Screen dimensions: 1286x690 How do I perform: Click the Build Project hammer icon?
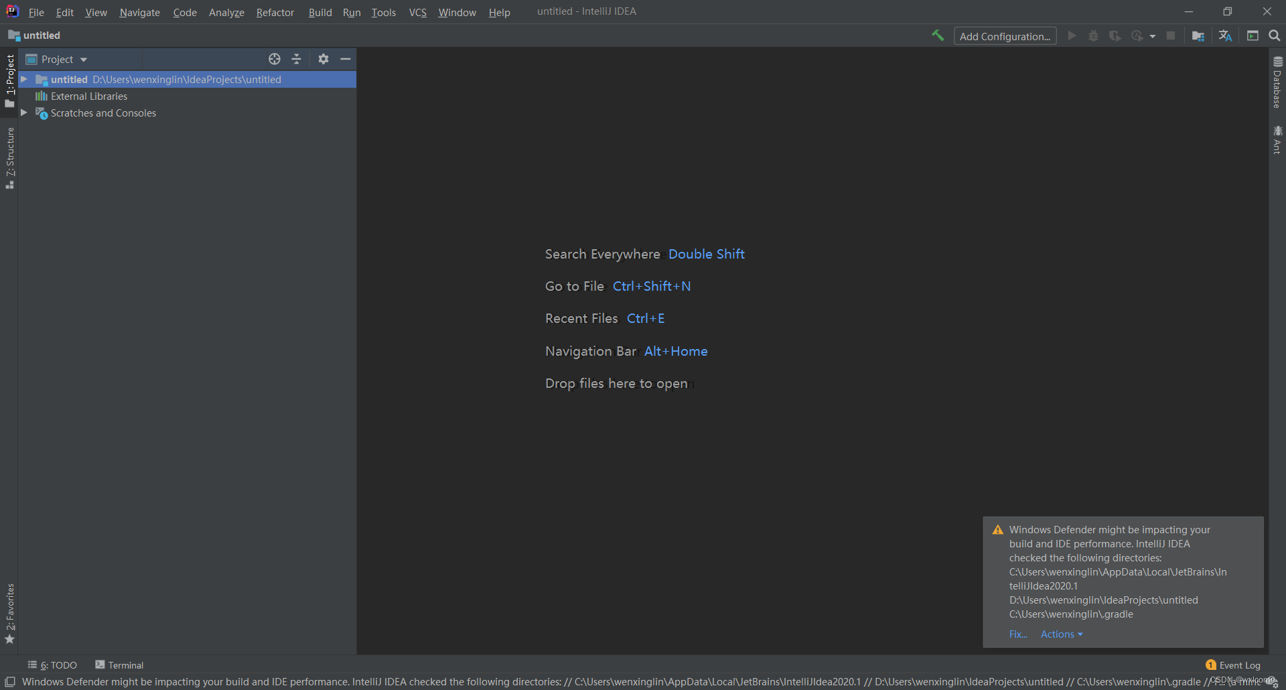[x=938, y=36]
